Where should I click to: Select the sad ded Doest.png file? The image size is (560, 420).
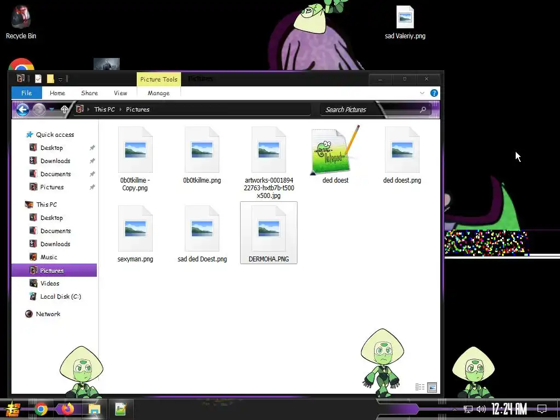pos(202,234)
